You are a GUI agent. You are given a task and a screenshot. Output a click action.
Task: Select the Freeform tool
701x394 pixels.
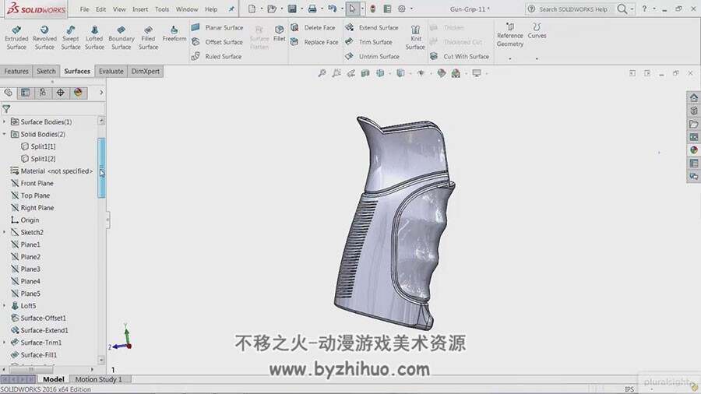point(174,34)
